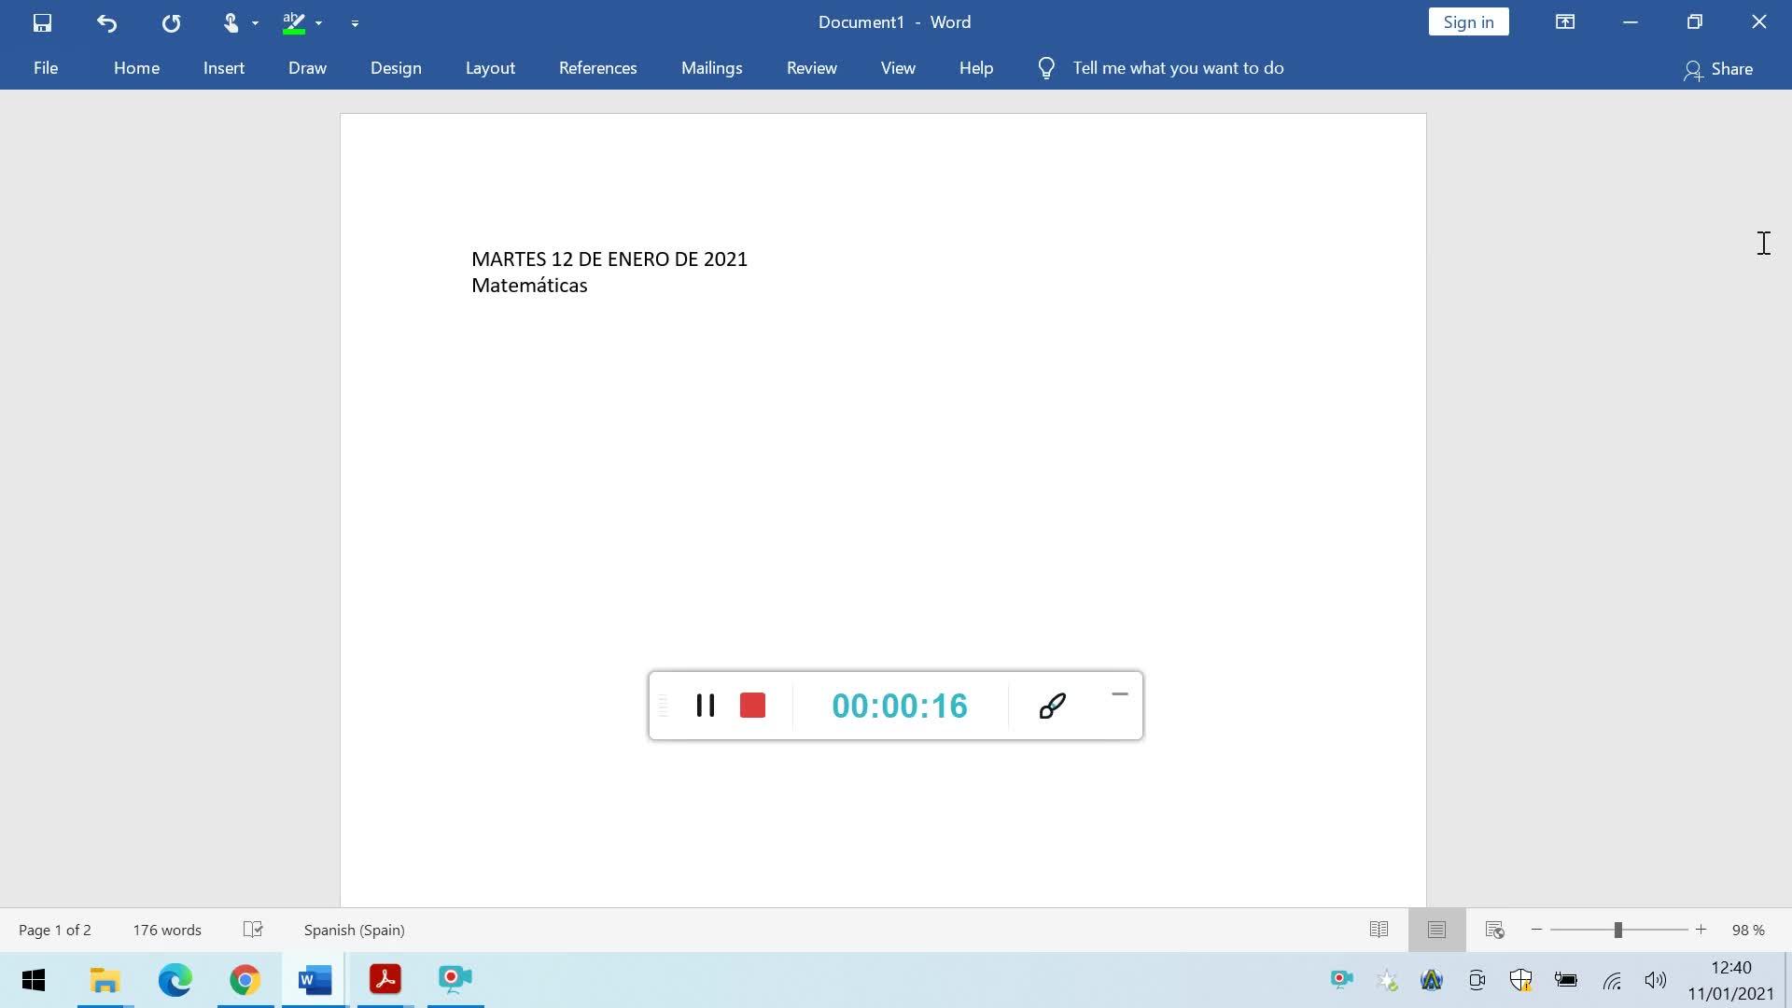Expand Touch/Mouse Mode dropdown arrow
The height and width of the screenshot is (1008, 1792).
click(x=255, y=22)
